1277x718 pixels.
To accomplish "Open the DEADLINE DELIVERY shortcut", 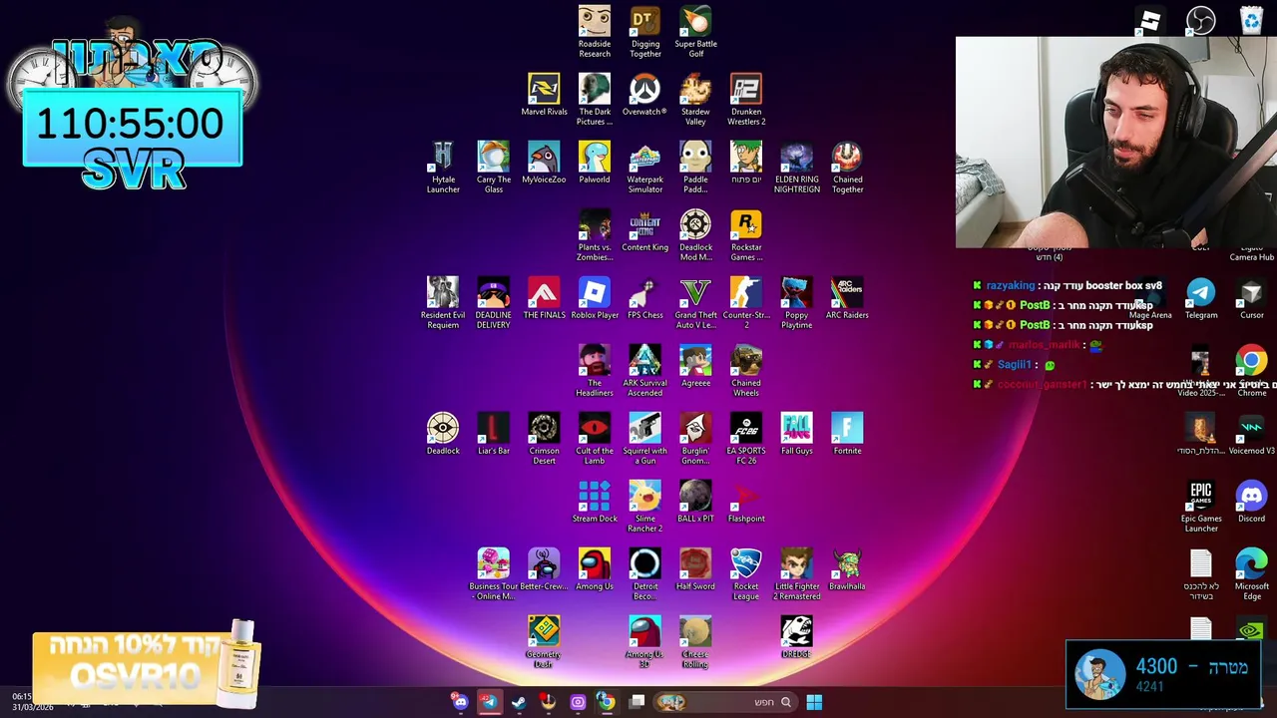I will click(494, 303).
